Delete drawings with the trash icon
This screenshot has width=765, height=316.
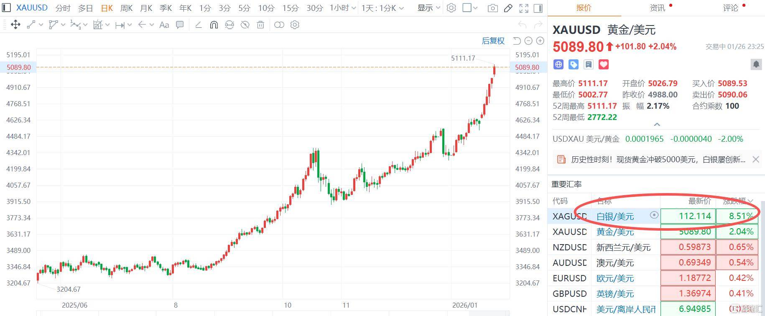click(x=260, y=25)
